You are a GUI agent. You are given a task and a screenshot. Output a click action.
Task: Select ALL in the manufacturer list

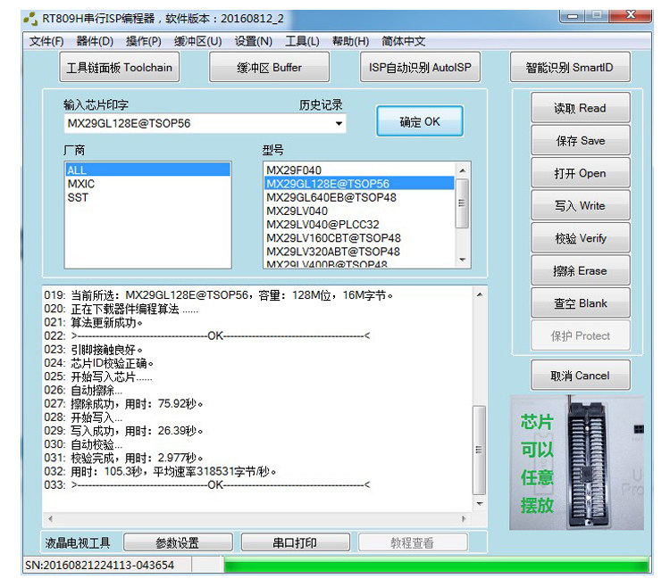(147, 170)
